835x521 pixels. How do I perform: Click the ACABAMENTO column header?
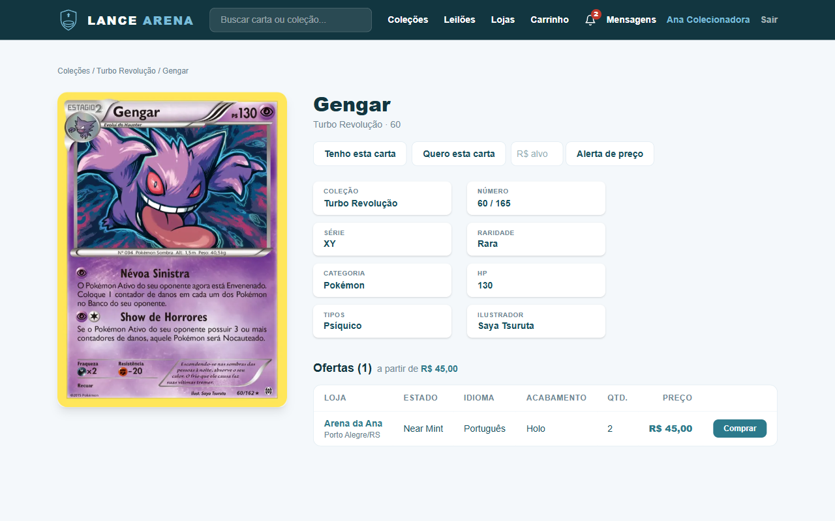[x=556, y=398]
